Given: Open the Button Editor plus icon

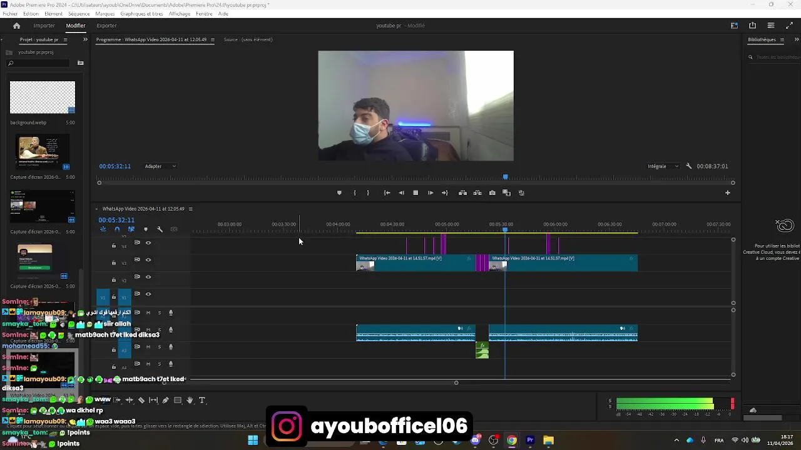Looking at the screenshot, I should click(727, 192).
